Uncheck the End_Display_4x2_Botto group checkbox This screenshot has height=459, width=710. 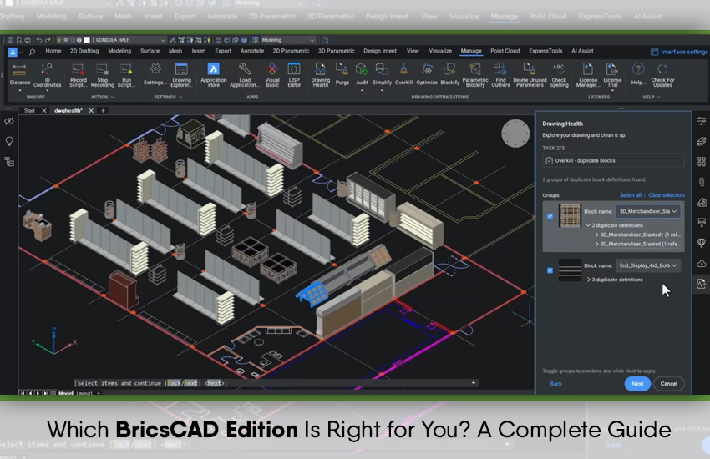pyautogui.click(x=550, y=270)
